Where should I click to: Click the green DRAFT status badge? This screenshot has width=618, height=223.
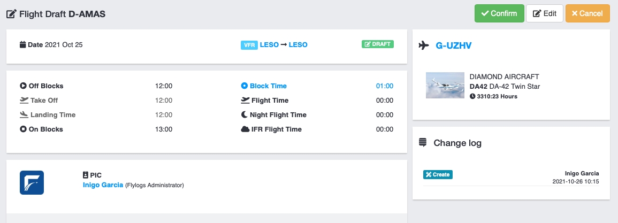(377, 44)
